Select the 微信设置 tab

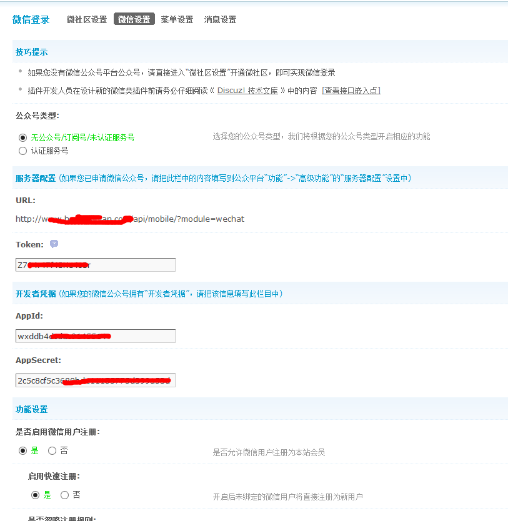click(x=134, y=19)
